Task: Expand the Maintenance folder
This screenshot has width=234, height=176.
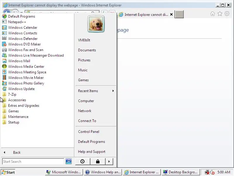Action: (16, 116)
